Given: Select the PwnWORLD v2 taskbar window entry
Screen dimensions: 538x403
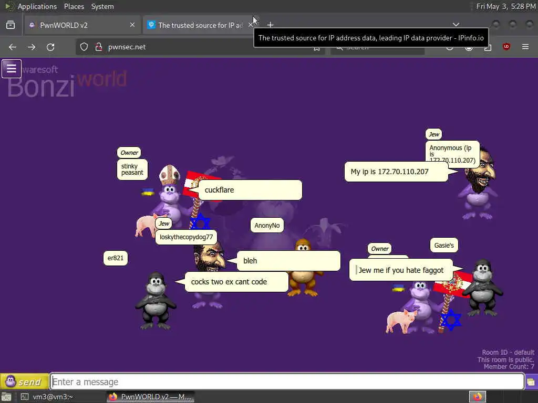Looking at the screenshot, I should pos(150,397).
